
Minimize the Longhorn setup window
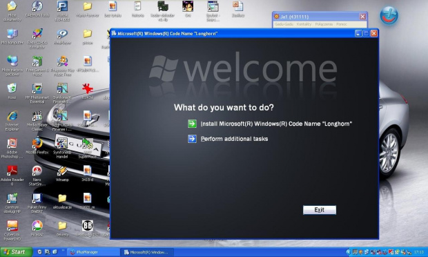tap(358, 33)
